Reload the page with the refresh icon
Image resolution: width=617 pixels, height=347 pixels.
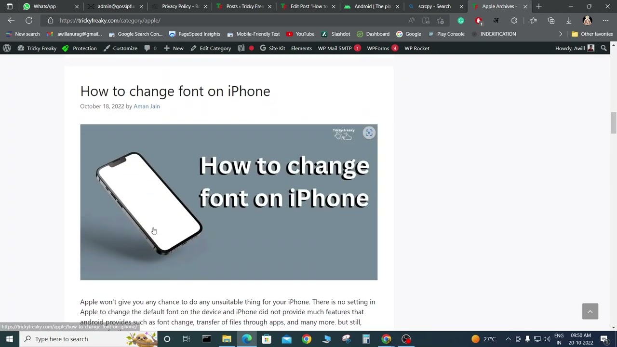[x=29, y=21]
